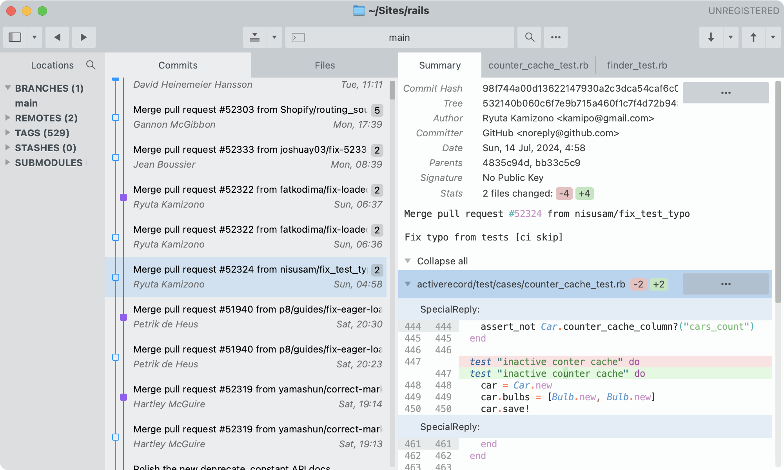Viewport: 784px width, 470px height.
Task: Fetch remote changes using the fetch icon
Action: pos(255,37)
